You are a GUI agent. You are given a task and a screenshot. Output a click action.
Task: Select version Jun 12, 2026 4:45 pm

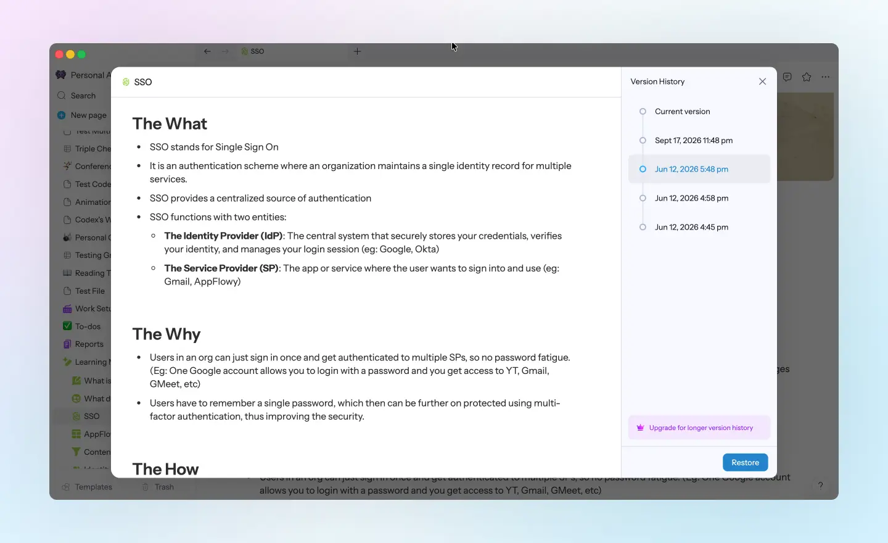click(x=699, y=227)
